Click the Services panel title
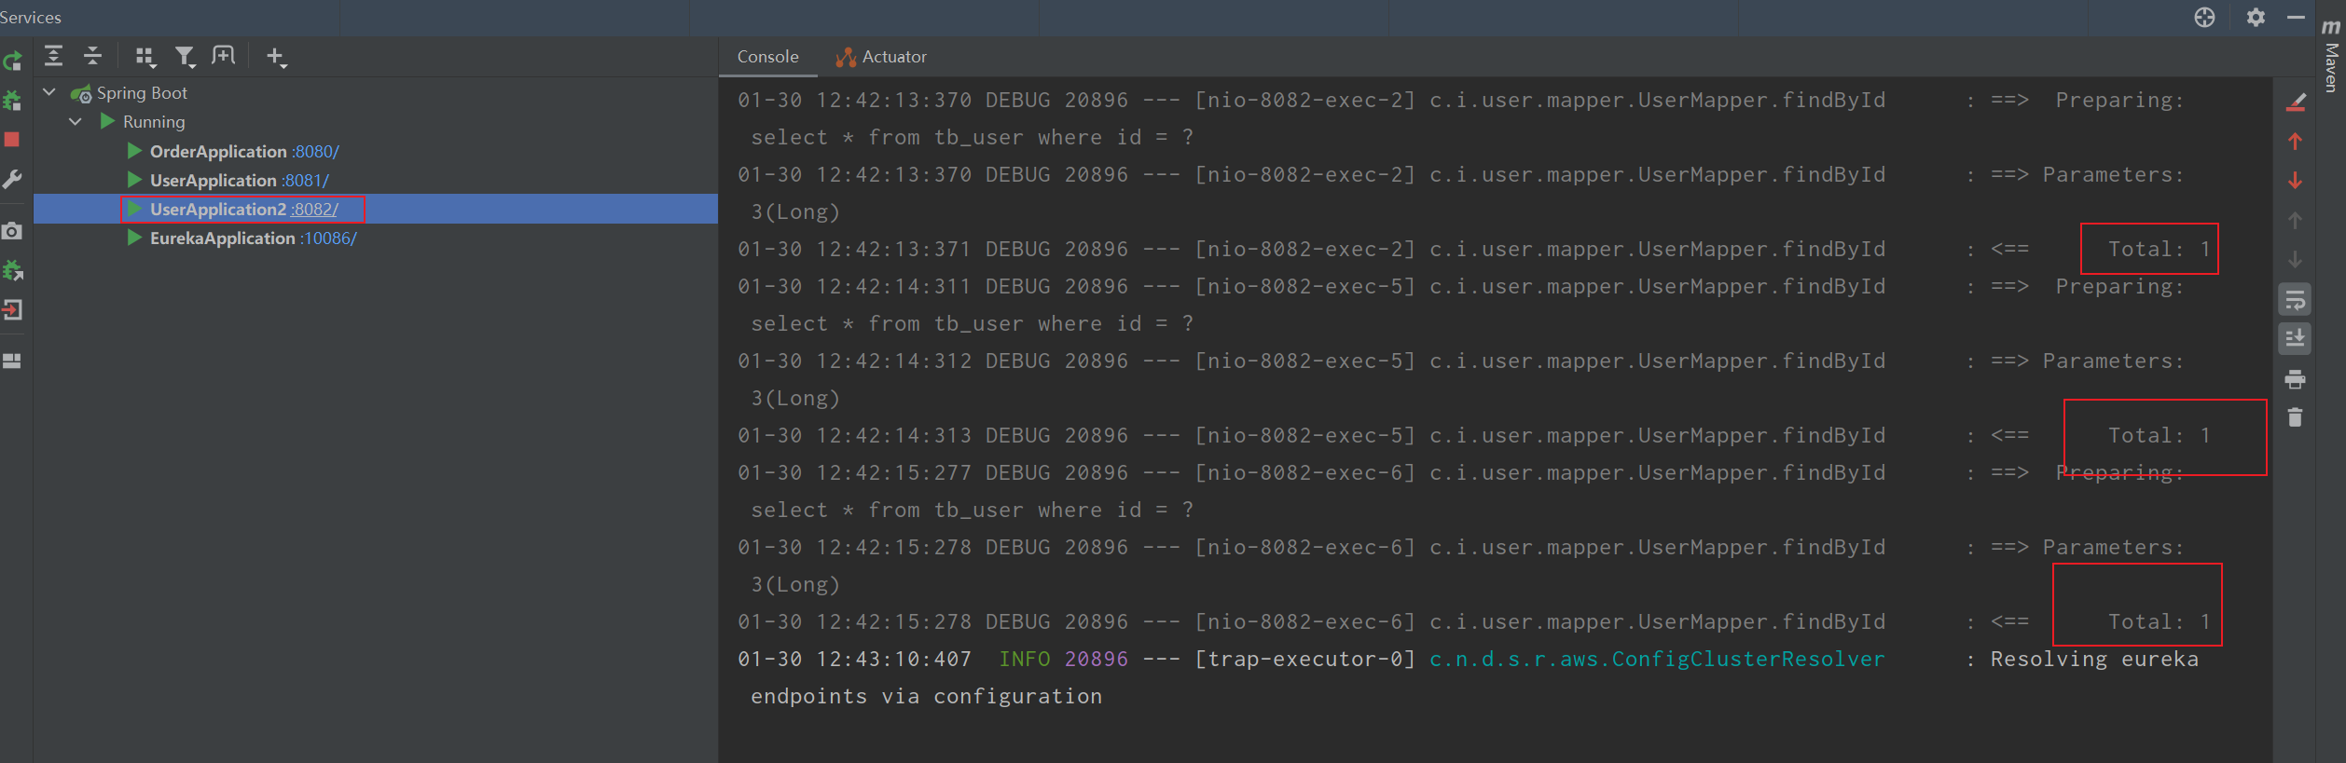The width and height of the screenshot is (2346, 763). [x=31, y=18]
